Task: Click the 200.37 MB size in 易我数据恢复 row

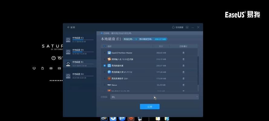Action: [161, 66]
